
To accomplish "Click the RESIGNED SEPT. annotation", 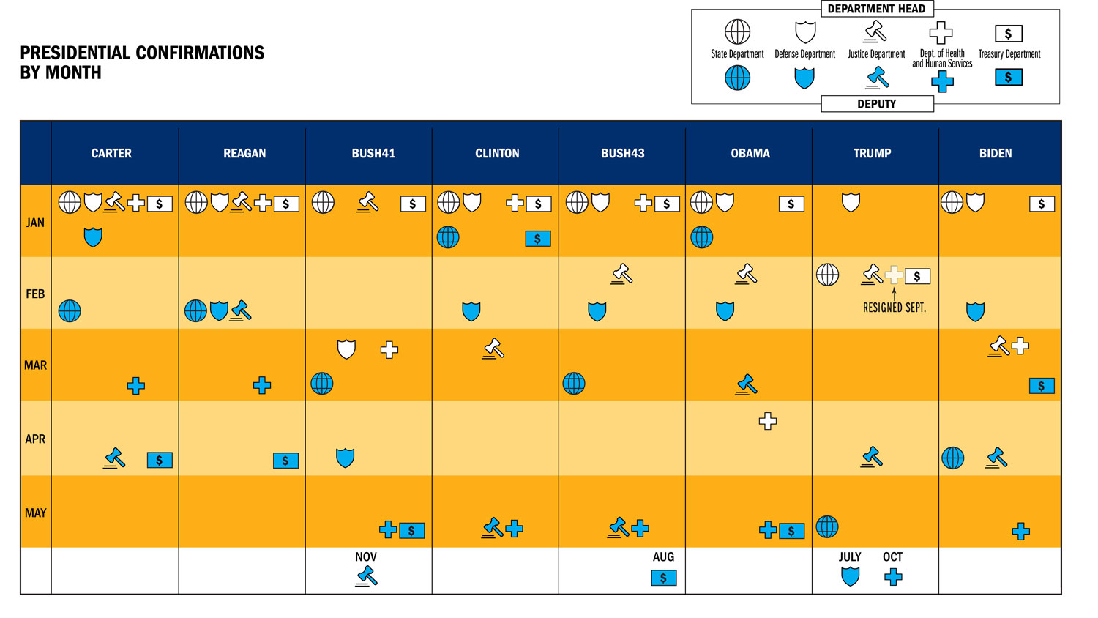I will (894, 308).
